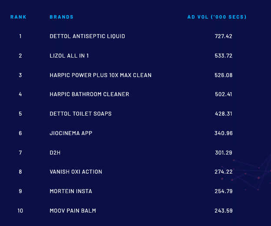Select DETTOL TOILET SOAPS brand
This screenshot has height=226, width=271.
coord(80,114)
